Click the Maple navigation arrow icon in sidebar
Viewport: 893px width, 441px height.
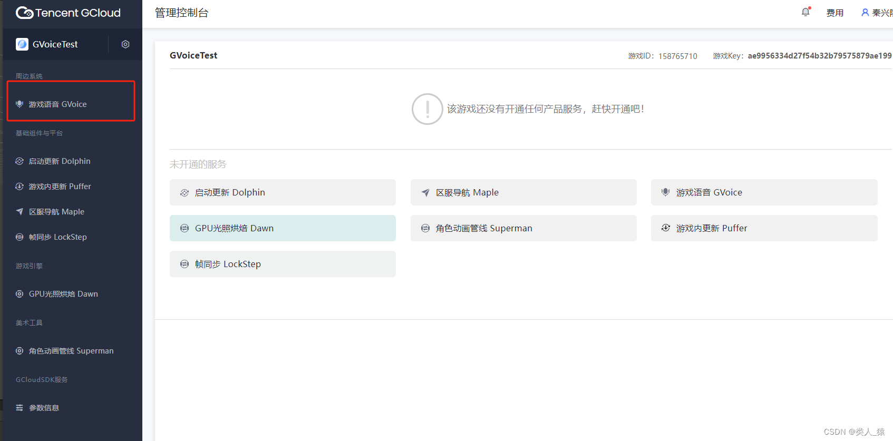click(x=20, y=212)
